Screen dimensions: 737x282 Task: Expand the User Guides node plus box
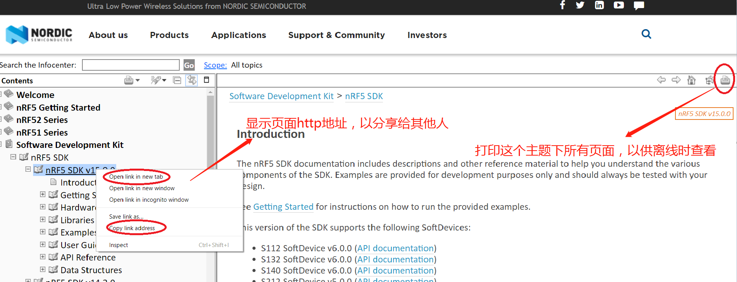(x=43, y=244)
